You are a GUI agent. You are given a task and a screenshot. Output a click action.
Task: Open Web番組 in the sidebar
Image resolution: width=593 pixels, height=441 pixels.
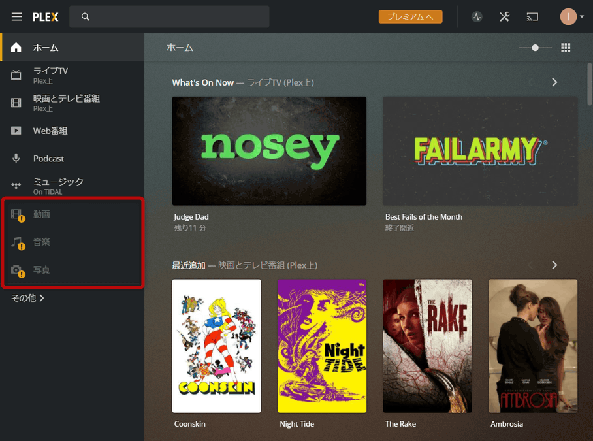tap(72, 131)
